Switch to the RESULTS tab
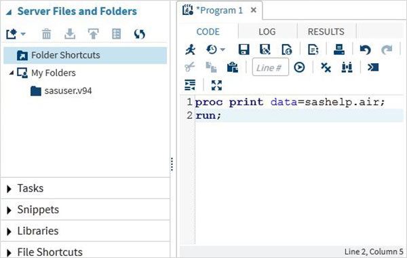 (x=326, y=32)
